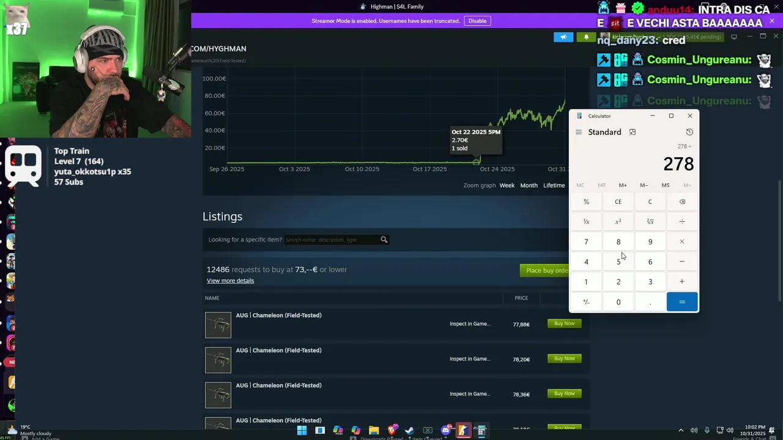This screenshot has width=783, height=440.
Task: Click the plus operator key
Action: (x=682, y=282)
